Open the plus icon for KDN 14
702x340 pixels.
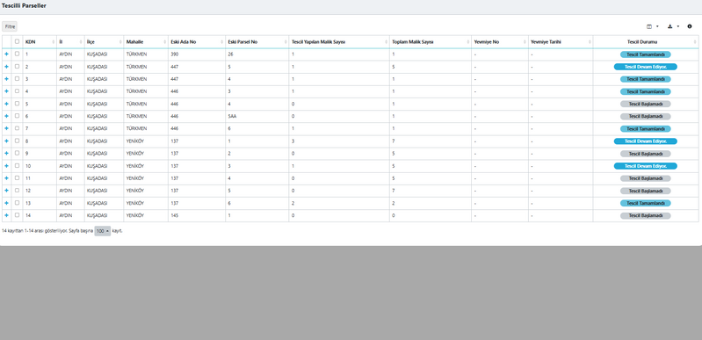click(6, 215)
